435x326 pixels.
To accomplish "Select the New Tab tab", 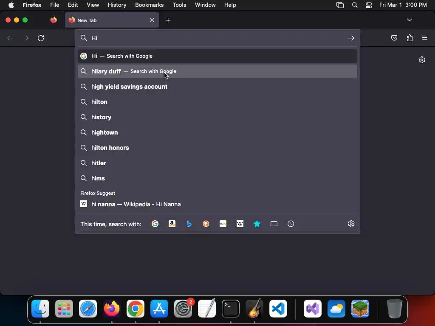I will (x=112, y=20).
